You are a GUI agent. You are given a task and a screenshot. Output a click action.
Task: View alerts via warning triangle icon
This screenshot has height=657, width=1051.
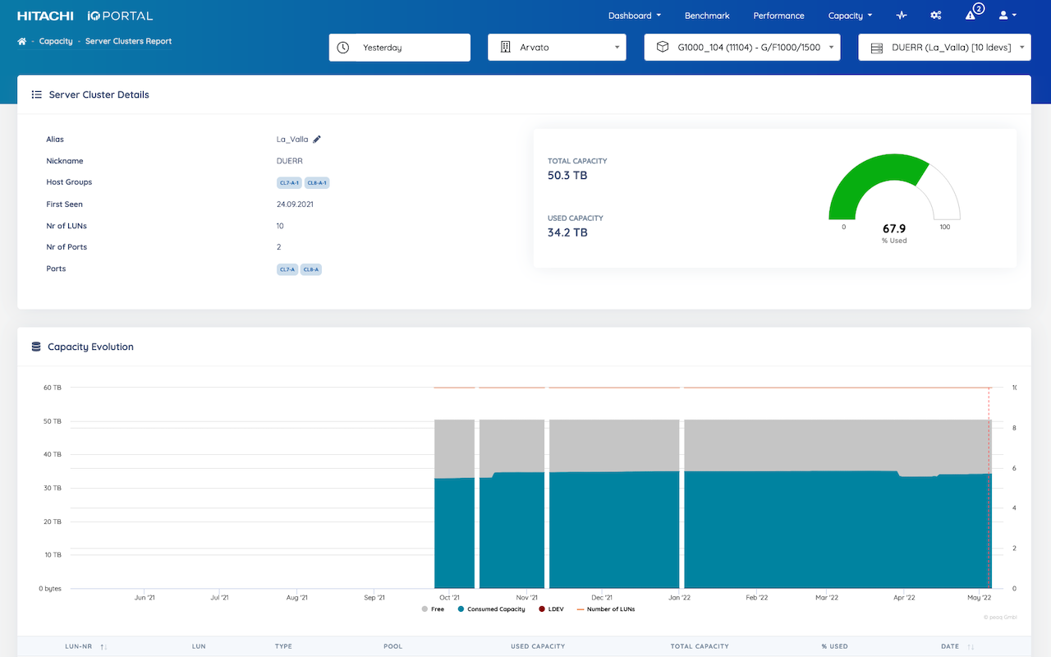click(971, 16)
